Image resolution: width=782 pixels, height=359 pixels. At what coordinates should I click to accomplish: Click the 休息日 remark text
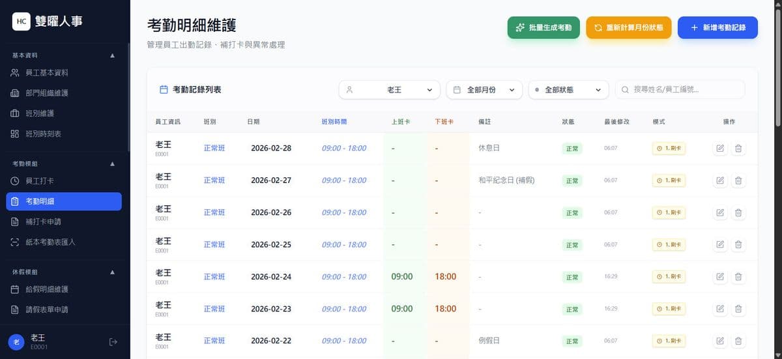coord(489,148)
